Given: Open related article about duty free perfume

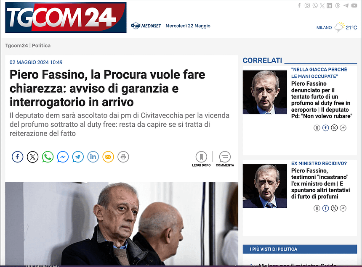Looking at the screenshot, I should click(322, 99).
